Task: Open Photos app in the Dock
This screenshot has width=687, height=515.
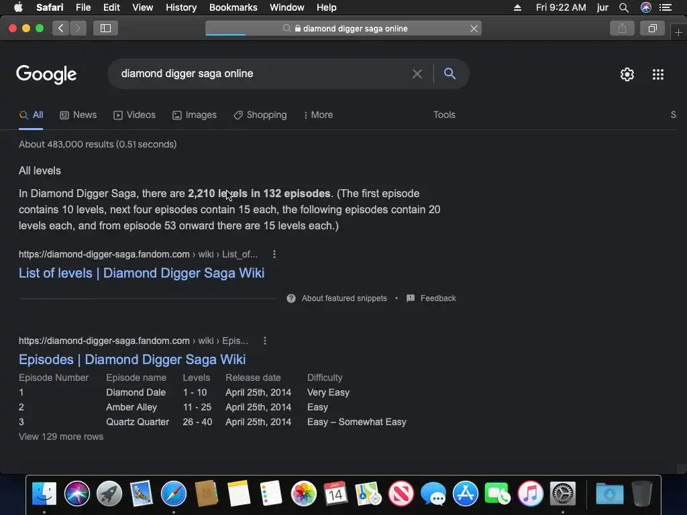Action: coord(304,494)
